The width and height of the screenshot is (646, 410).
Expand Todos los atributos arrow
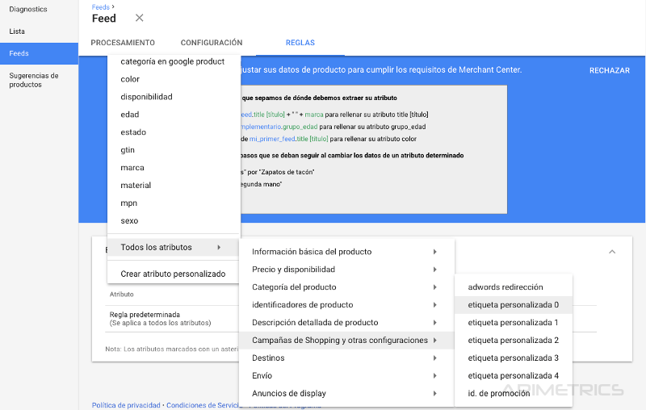(219, 247)
